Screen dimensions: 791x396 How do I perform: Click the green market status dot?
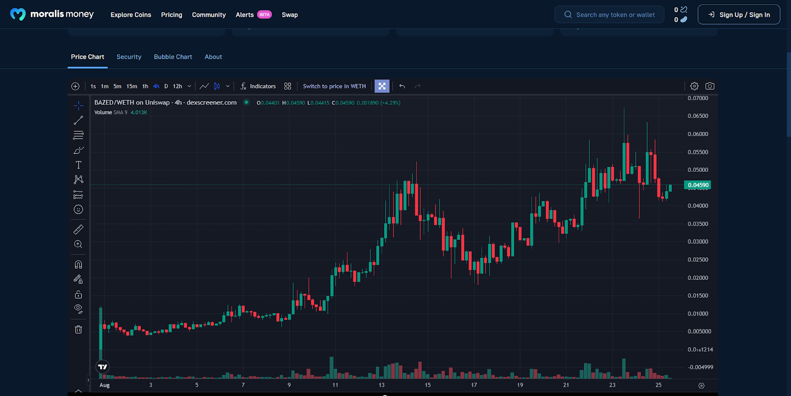246,103
